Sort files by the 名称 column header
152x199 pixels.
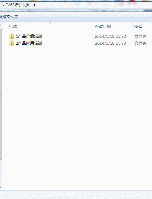click(x=13, y=27)
